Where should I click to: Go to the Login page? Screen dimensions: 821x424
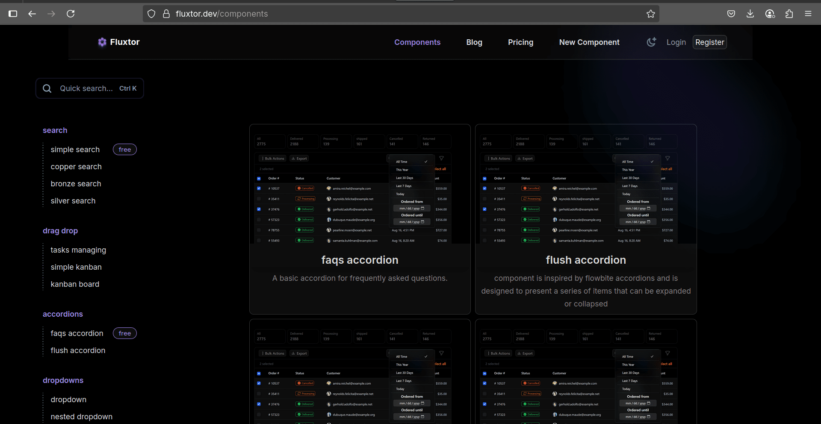tap(676, 42)
